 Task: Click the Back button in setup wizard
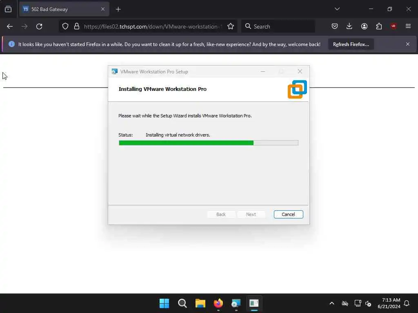coord(221,214)
